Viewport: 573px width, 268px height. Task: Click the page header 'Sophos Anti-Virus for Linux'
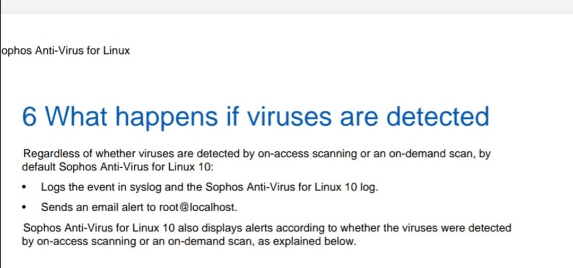click(x=66, y=51)
